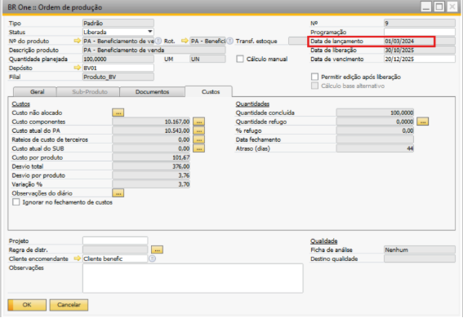
Task: Toggle the Cálculo manual checkbox
Action: 240,59
